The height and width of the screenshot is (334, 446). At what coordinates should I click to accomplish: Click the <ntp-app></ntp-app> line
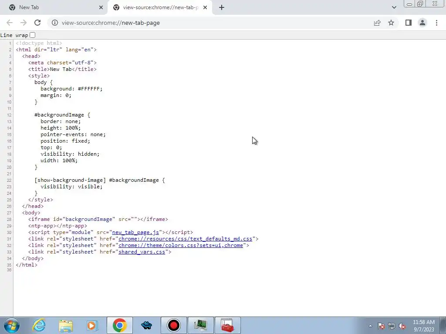[x=58, y=226]
